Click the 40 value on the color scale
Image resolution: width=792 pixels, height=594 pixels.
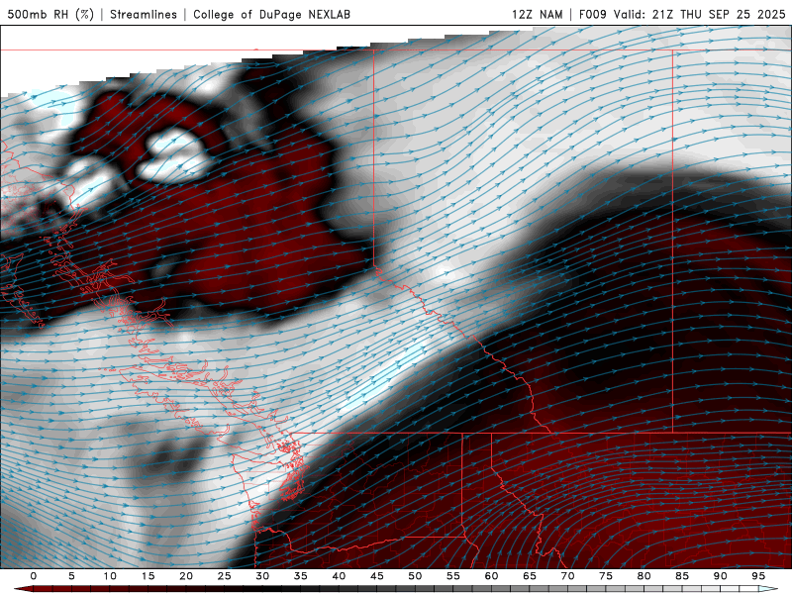coord(339,576)
